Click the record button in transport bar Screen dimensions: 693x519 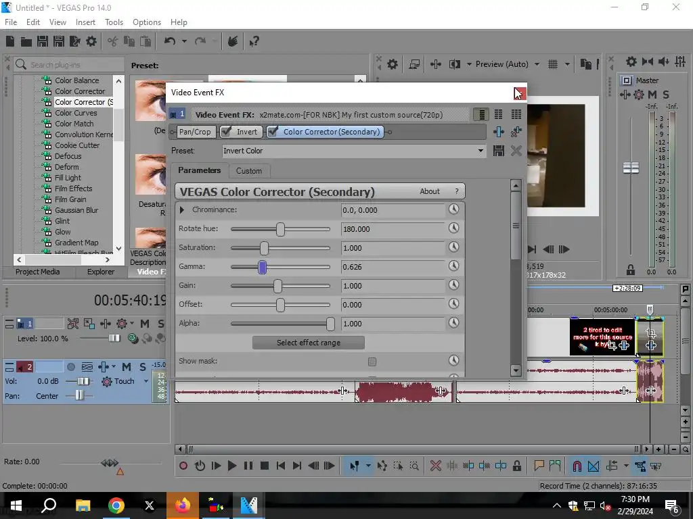183,466
